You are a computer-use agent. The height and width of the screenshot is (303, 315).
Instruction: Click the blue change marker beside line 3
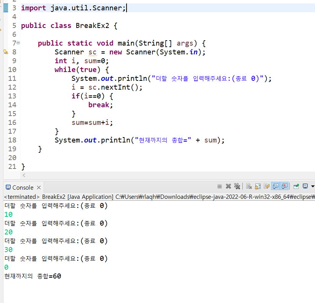pos(6,8)
